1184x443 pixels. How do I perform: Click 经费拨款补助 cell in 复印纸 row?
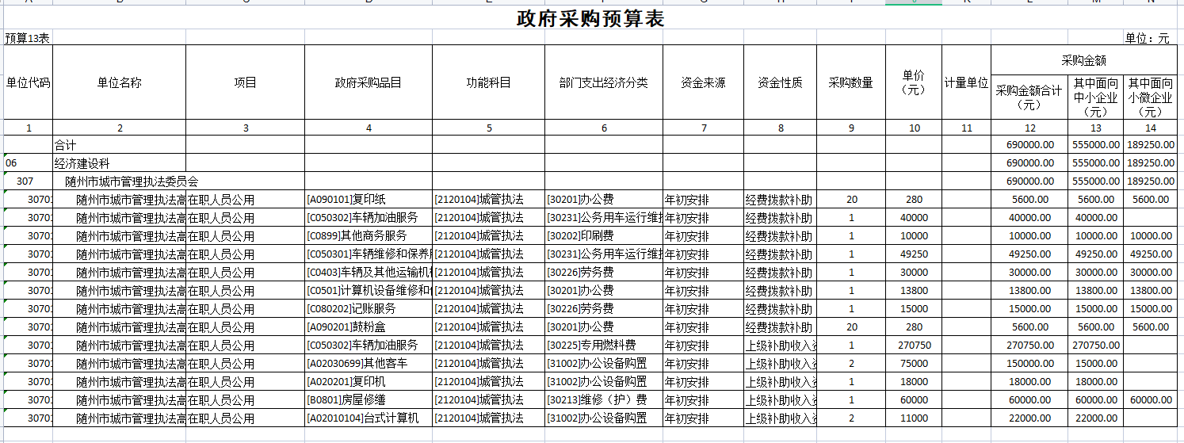pyautogui.click(x=780, y=200)
